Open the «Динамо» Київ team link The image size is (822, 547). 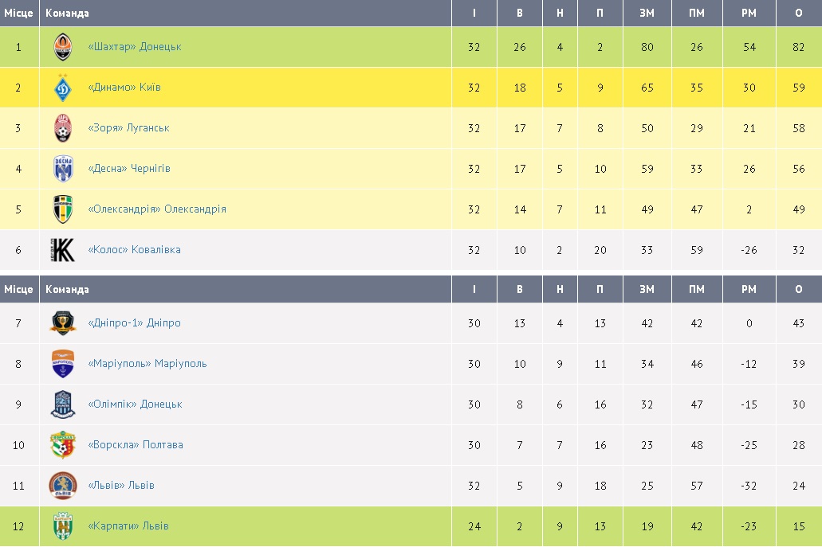(124, 88)
